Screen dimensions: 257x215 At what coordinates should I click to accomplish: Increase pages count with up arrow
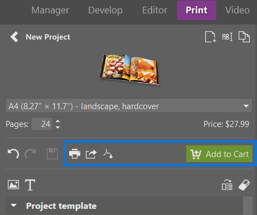[x=58, y=121]
